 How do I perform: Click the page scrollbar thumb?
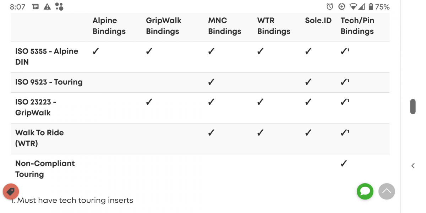pyautogui.click(x=413, y=106)
